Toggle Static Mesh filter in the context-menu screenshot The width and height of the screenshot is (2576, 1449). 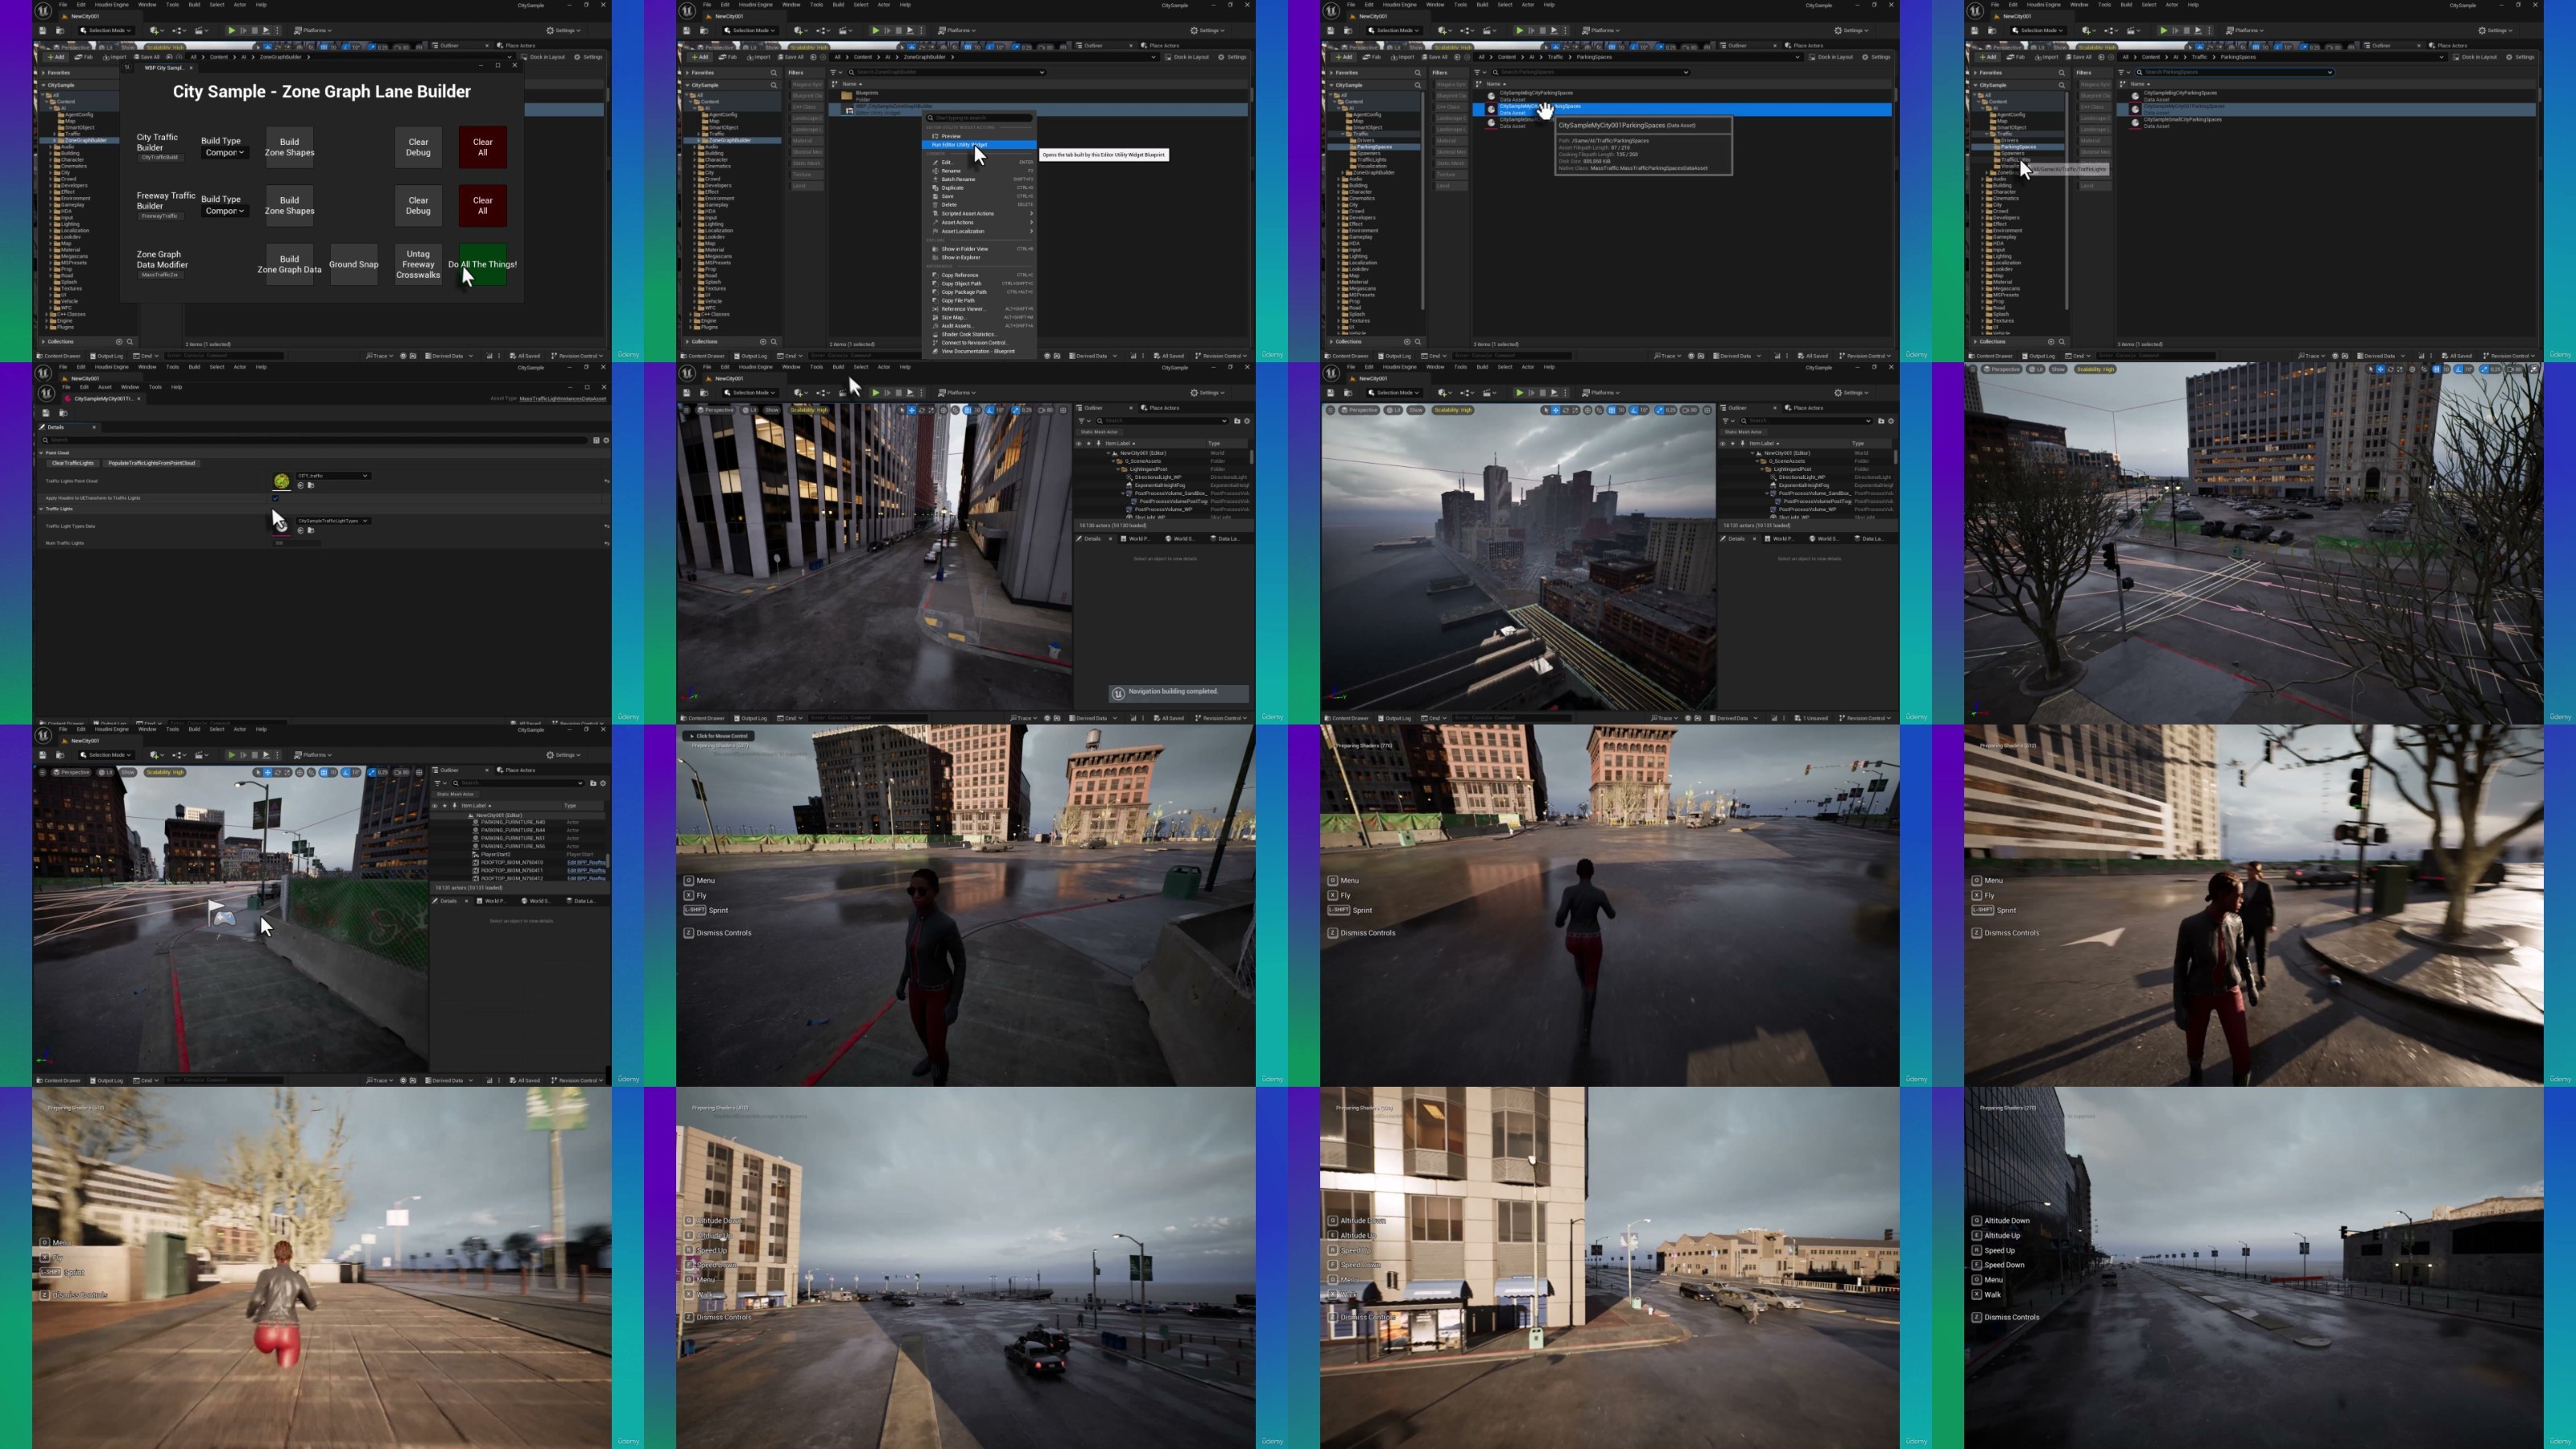click(x=806, y=163)
